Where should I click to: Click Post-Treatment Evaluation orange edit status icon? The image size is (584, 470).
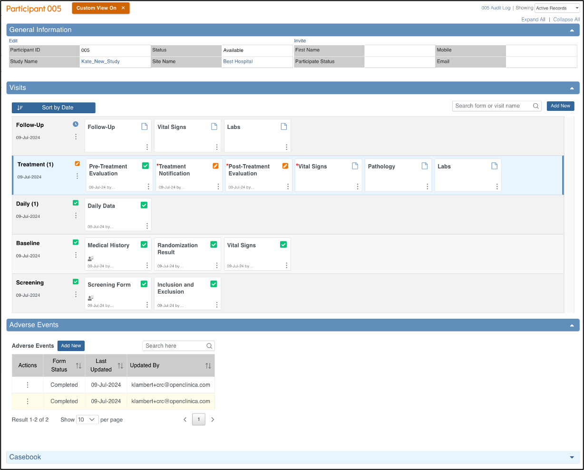285,166
